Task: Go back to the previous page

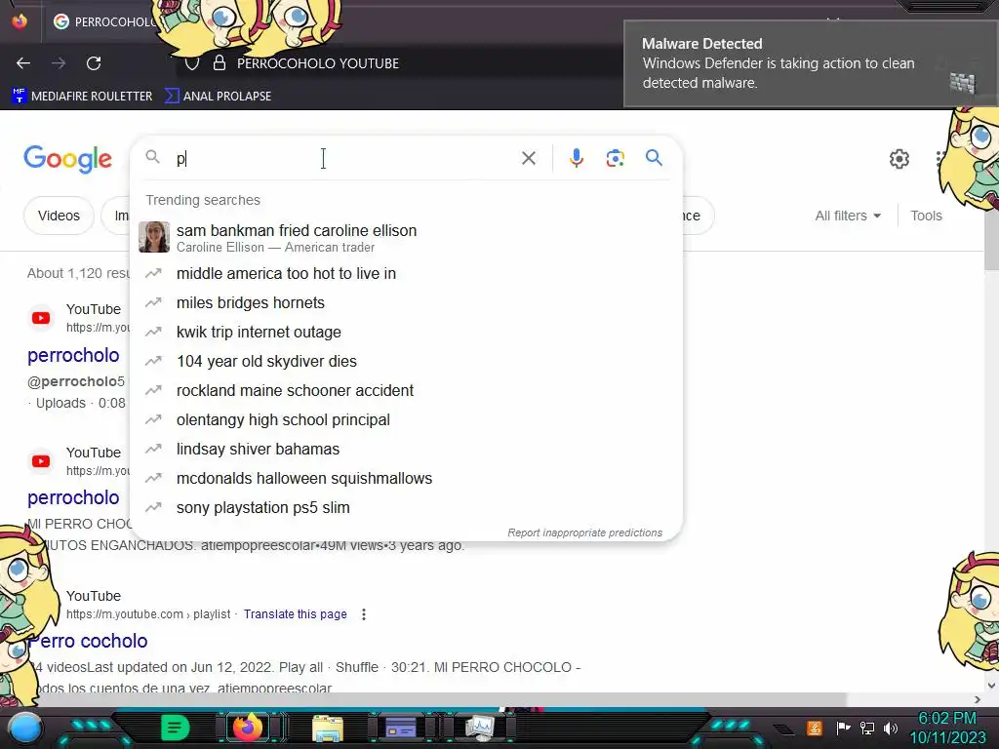Action: (x=23, y=63)
